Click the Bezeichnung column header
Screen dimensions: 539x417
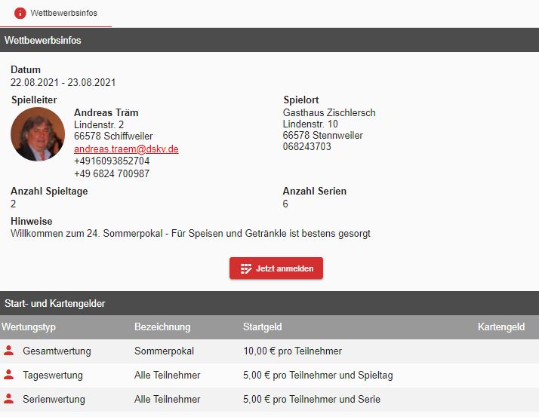162,327
